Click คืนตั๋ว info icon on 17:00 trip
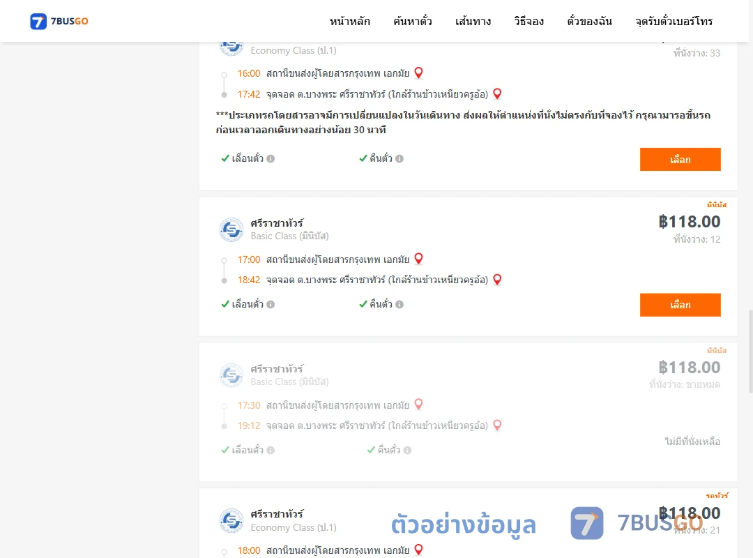This screenshot has width=753, height=558. click(400, 304)
